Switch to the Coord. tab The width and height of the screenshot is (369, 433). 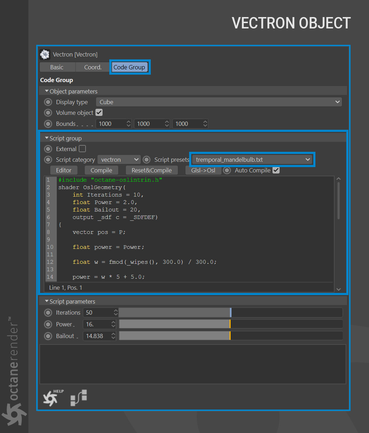pyautogui.click(x=92, y=67)
